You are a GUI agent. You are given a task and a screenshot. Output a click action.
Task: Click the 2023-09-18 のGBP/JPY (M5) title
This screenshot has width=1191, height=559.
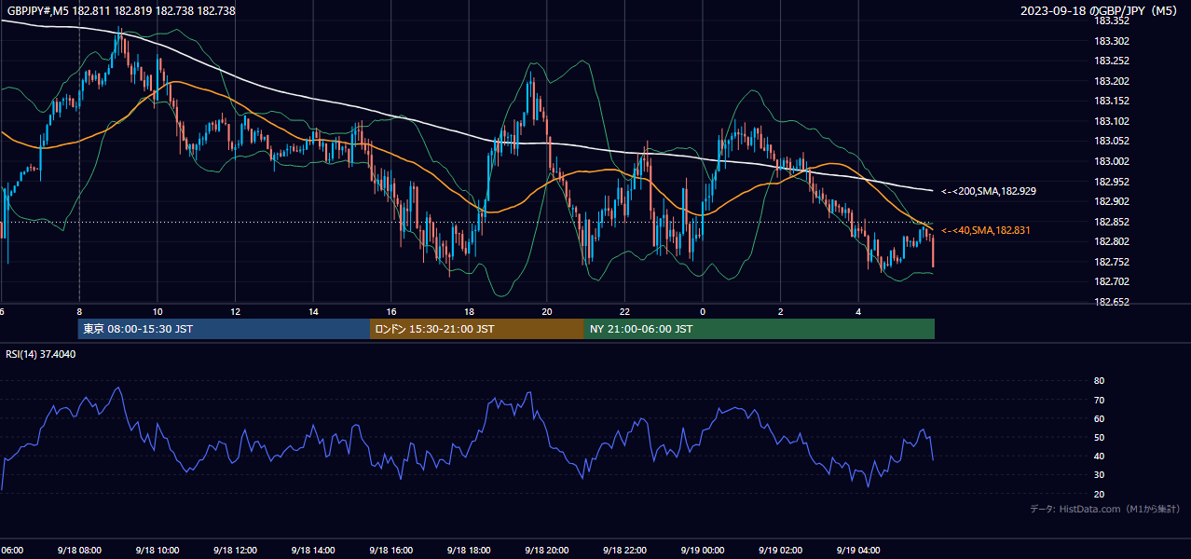[x=1100, y=10]
